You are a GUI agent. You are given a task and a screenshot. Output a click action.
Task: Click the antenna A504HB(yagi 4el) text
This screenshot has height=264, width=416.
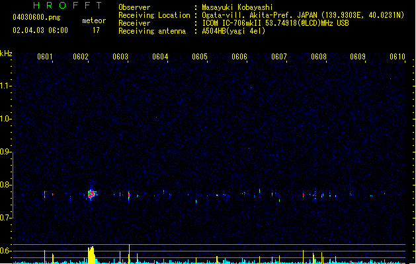point(233,31)
